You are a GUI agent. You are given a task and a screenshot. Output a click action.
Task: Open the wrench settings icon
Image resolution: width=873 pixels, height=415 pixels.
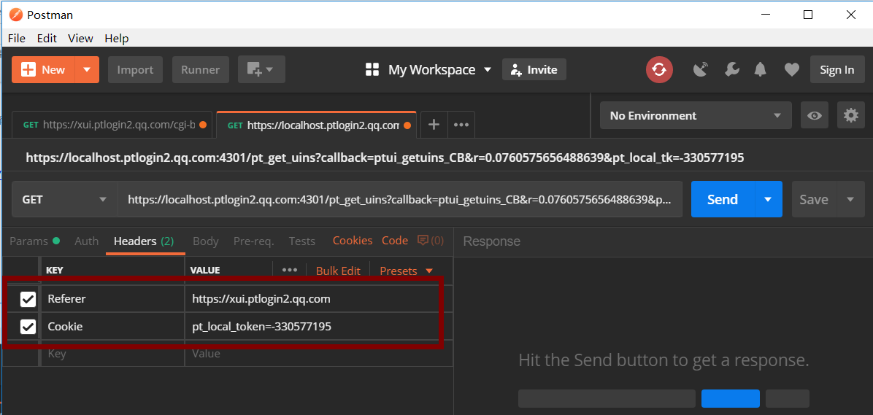coord(731,69)
